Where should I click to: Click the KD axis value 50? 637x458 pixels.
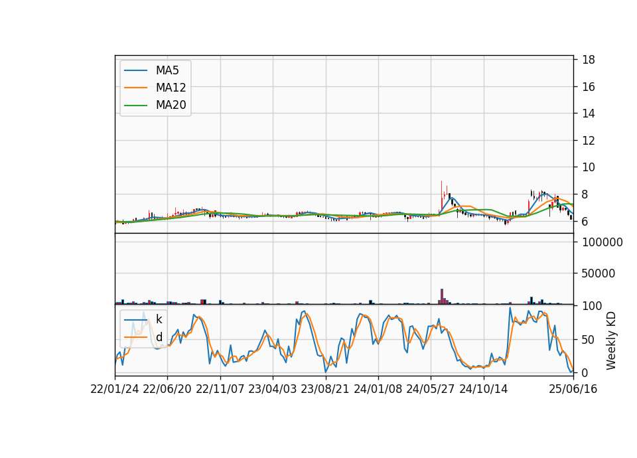[x=589, y=339]
